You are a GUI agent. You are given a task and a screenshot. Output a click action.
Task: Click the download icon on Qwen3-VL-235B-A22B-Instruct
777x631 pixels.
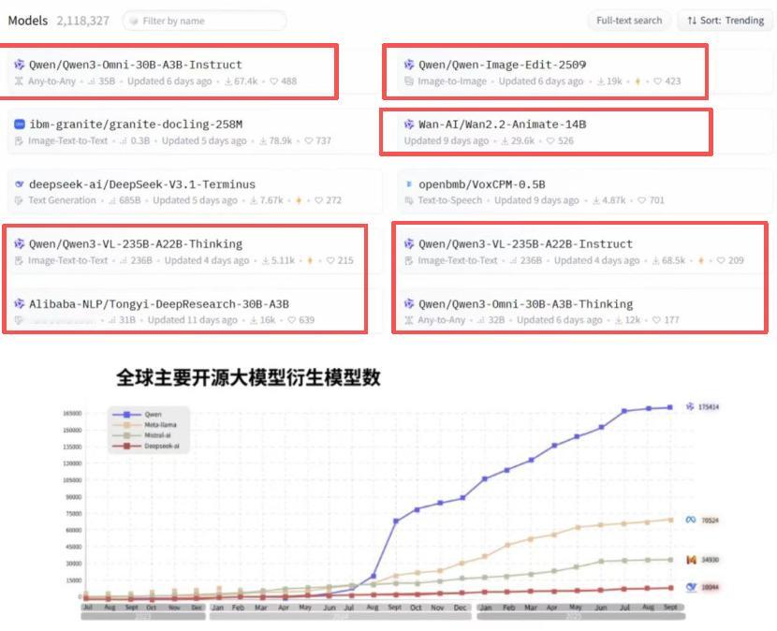(655, 260)
